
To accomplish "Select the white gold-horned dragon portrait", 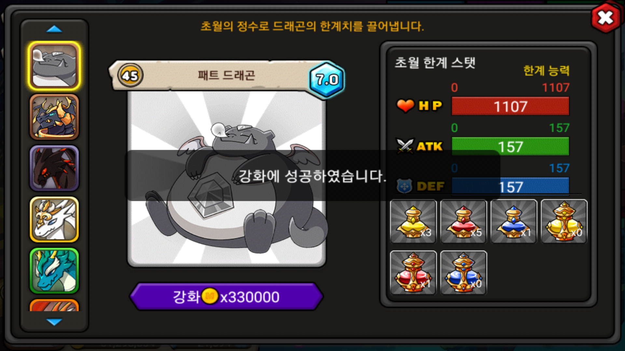I will click(54, 219).
